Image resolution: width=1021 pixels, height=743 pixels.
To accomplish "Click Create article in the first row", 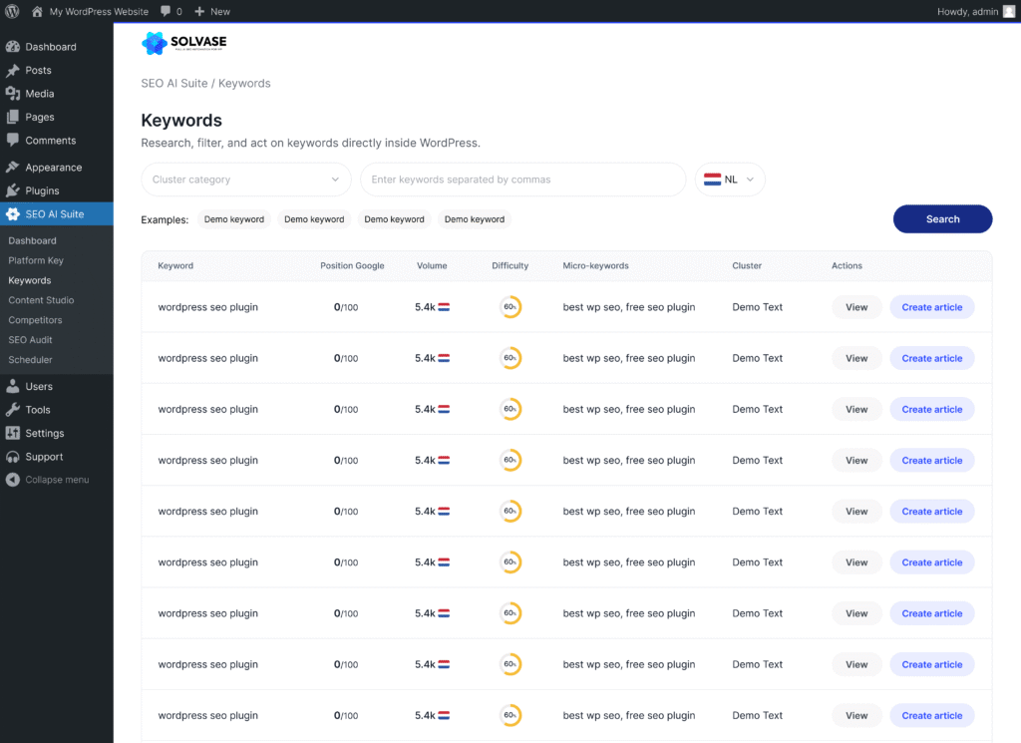I will tap(931, 307).
